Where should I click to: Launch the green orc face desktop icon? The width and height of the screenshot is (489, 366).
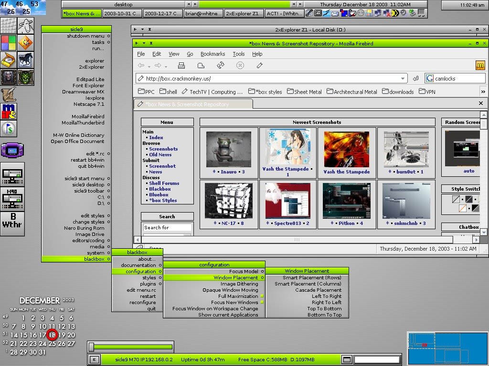[26, 77]
